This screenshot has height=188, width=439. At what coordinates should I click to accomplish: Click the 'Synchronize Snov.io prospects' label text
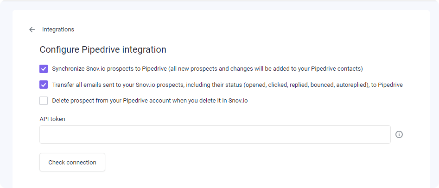[208, 69]
